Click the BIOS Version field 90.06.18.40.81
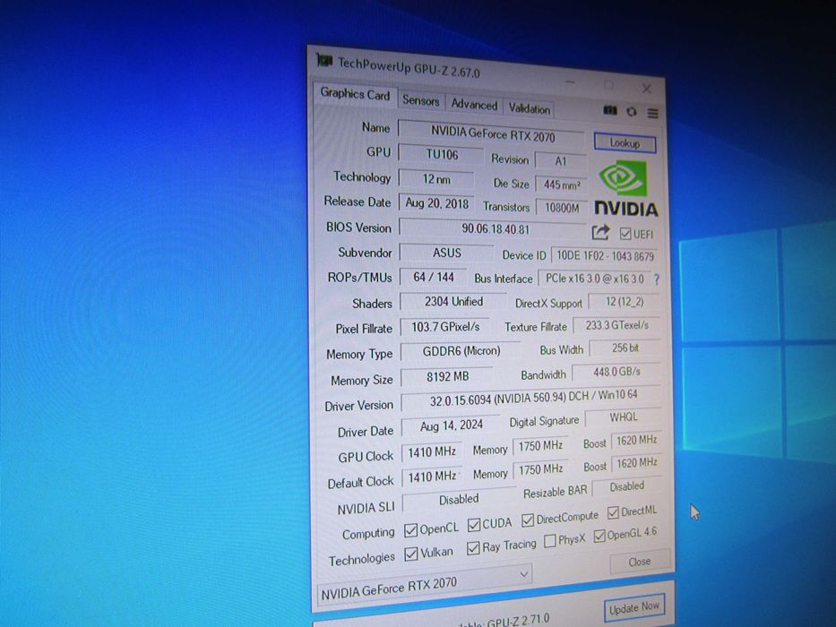 tap(494, 229)
